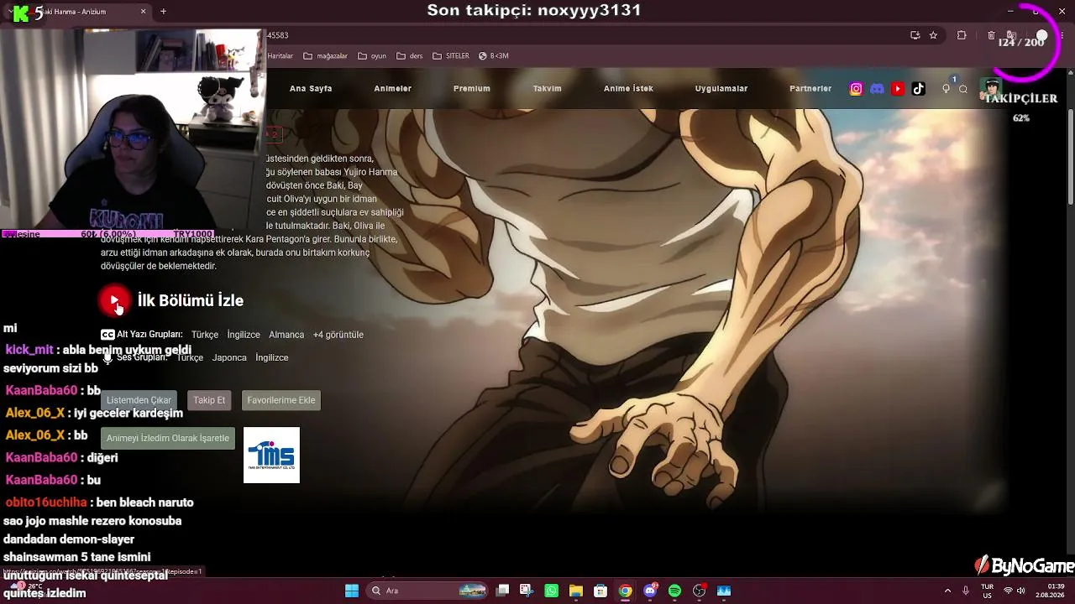Click the İlk Bölümü İzle link
1075x604 pixels.
pos(191,300)
